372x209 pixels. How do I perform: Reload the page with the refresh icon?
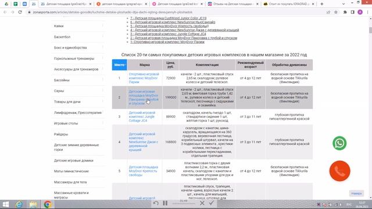[20, 12]
